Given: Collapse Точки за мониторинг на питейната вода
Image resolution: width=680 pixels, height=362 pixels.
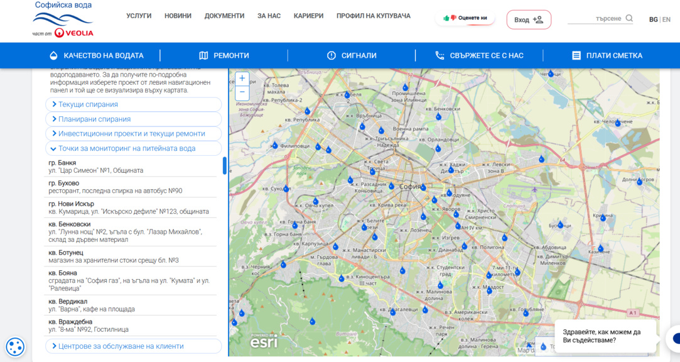Looking at the screenshot, I should coord(134,148).
